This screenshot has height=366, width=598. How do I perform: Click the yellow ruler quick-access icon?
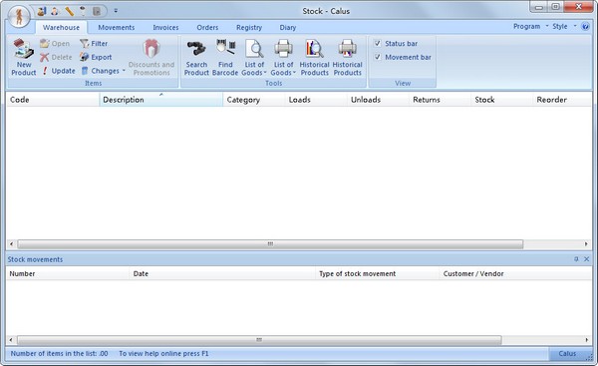coord(69,11)
